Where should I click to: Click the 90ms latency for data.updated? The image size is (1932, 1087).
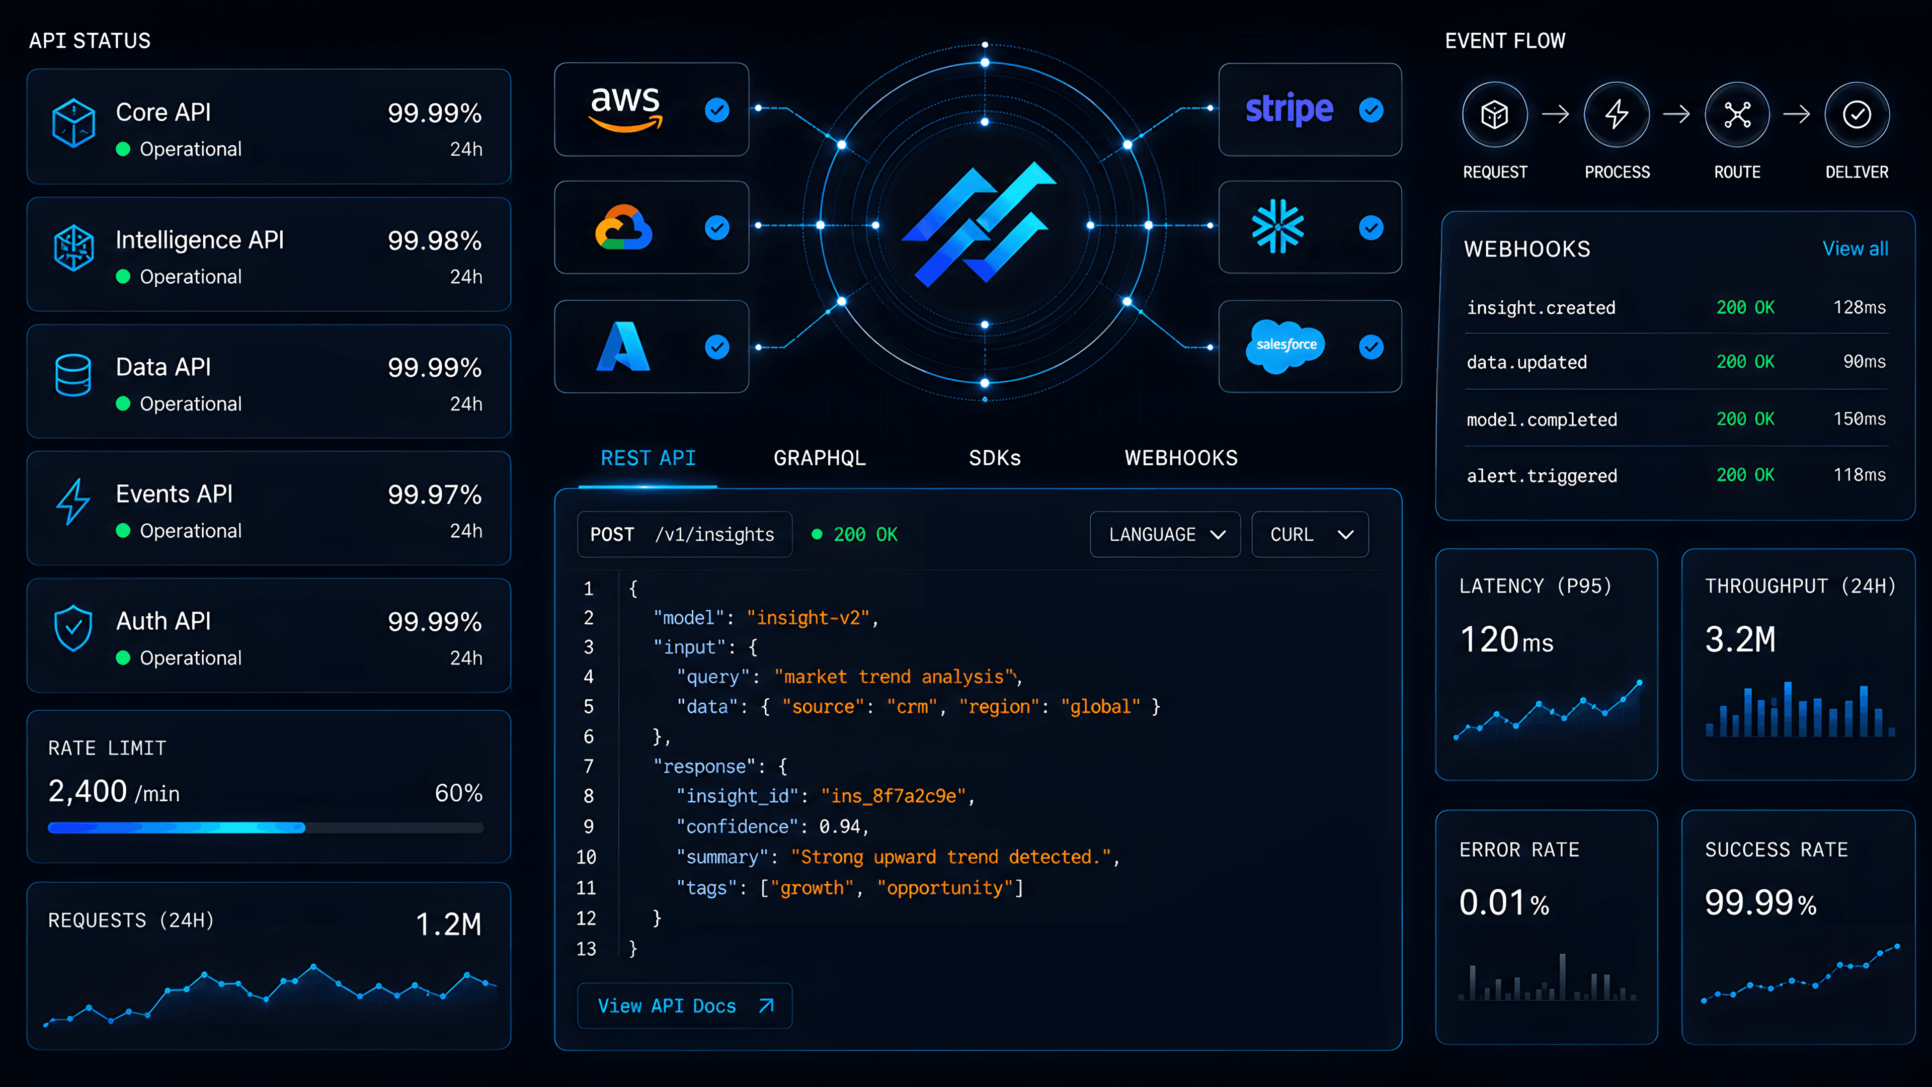tap(1865, 362)
